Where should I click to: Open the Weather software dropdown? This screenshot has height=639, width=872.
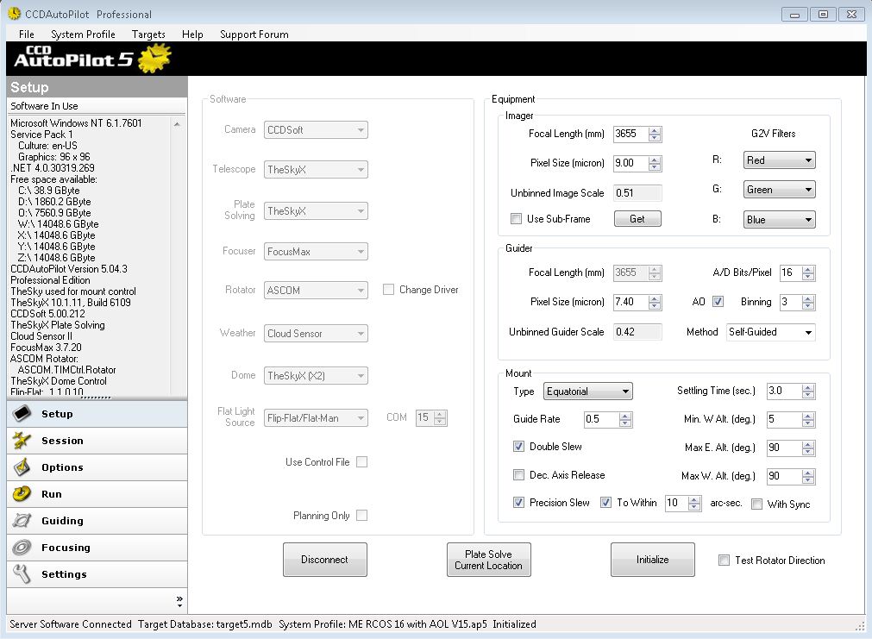pyautogui.click(x=316, y=333)
